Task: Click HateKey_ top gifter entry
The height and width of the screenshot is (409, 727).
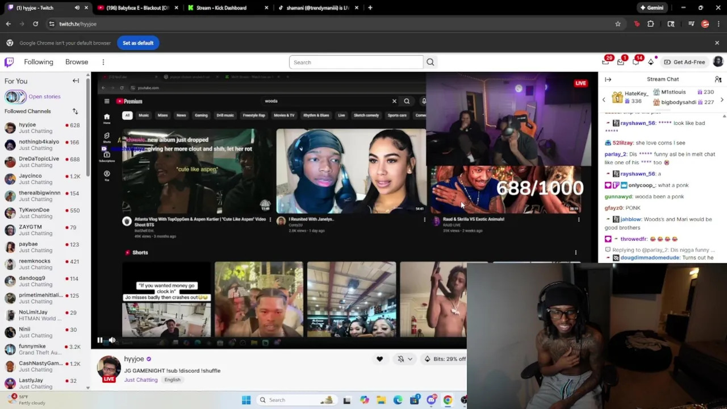Action: [x=630, y=97]
